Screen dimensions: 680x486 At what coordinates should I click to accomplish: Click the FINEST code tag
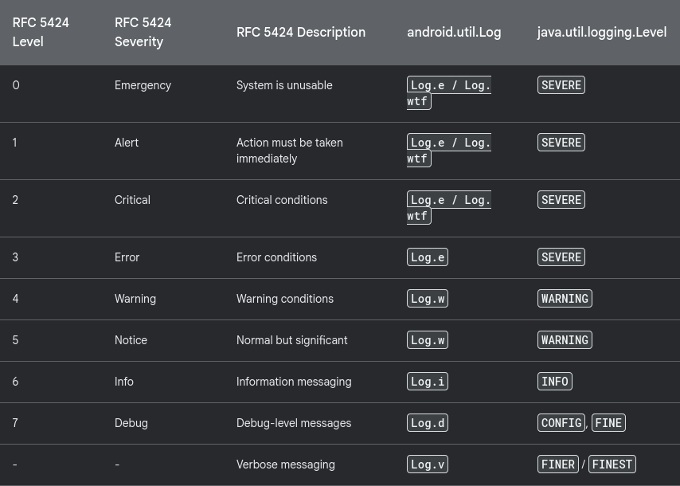pos(612,464)
